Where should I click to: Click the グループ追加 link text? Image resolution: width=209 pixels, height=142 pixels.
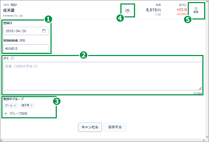[x=18, y=113]
